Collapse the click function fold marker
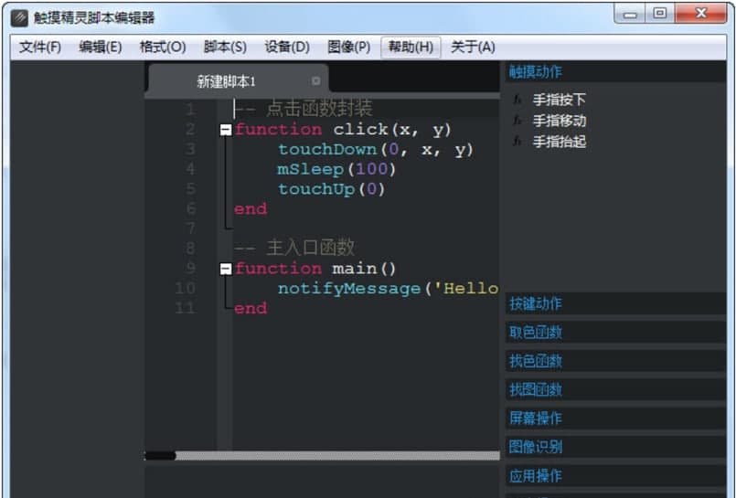736x498 pixels. point(226,130)
